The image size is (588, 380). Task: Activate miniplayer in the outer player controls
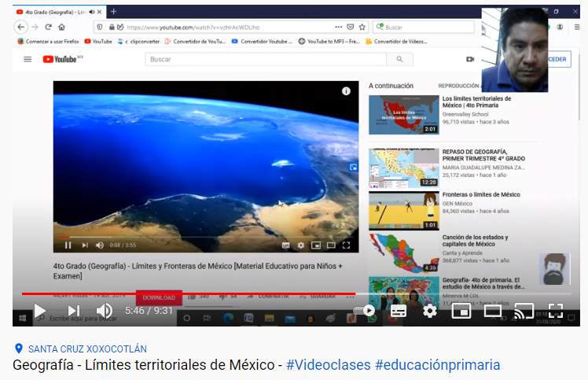[461, 311]
